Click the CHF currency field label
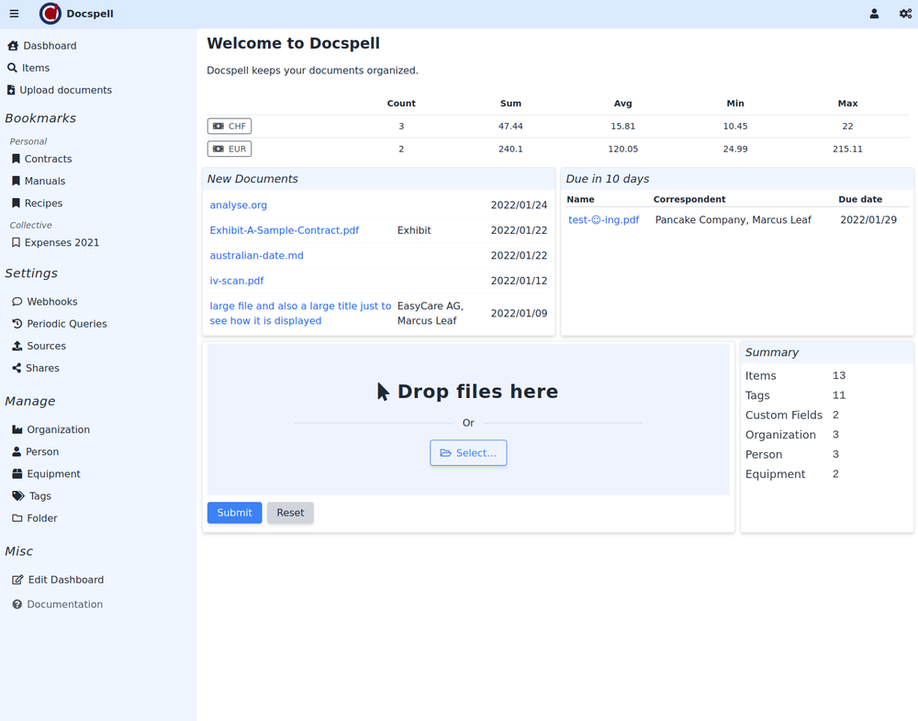The image size is (918, 721). click(229, 127)
